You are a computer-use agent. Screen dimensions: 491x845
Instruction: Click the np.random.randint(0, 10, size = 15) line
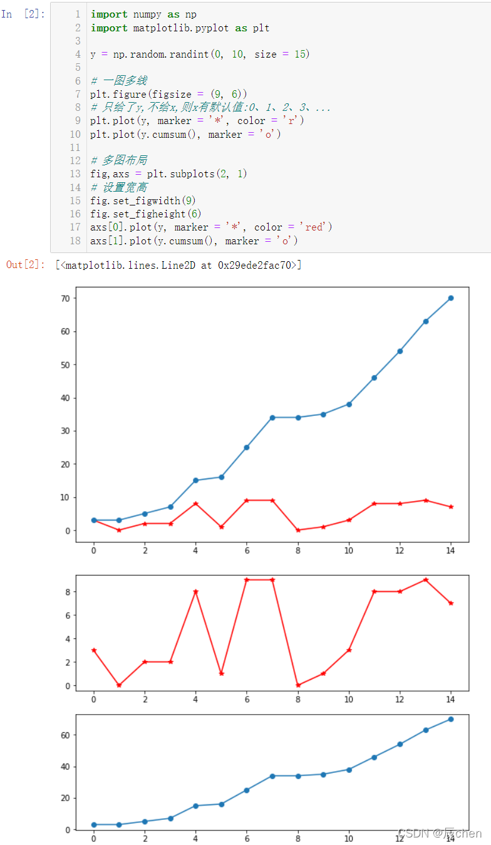click(x=200, y=54)
